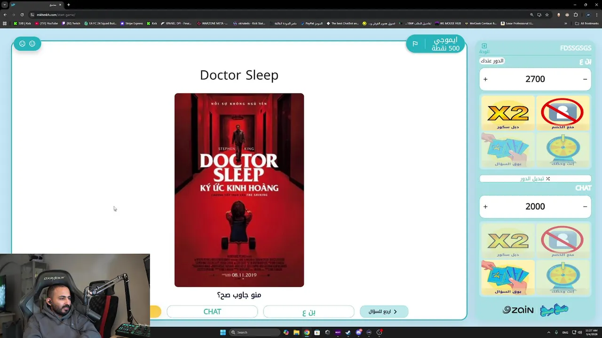This screenshot has width=602, height=338.
Task: Open the SXB | Kick bookmark
Action: click(23, 23)
